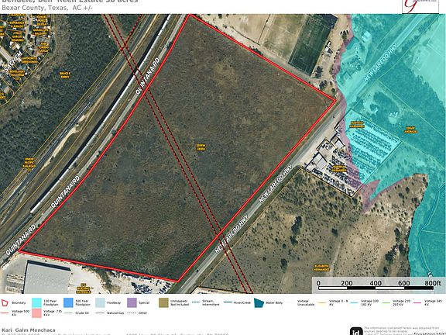Click the River/Creek legend line symbol

(227, 302)
